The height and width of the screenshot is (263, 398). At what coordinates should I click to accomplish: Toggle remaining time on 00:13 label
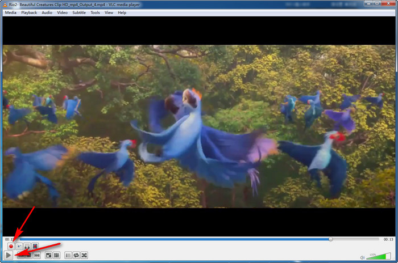coord(388,239)
